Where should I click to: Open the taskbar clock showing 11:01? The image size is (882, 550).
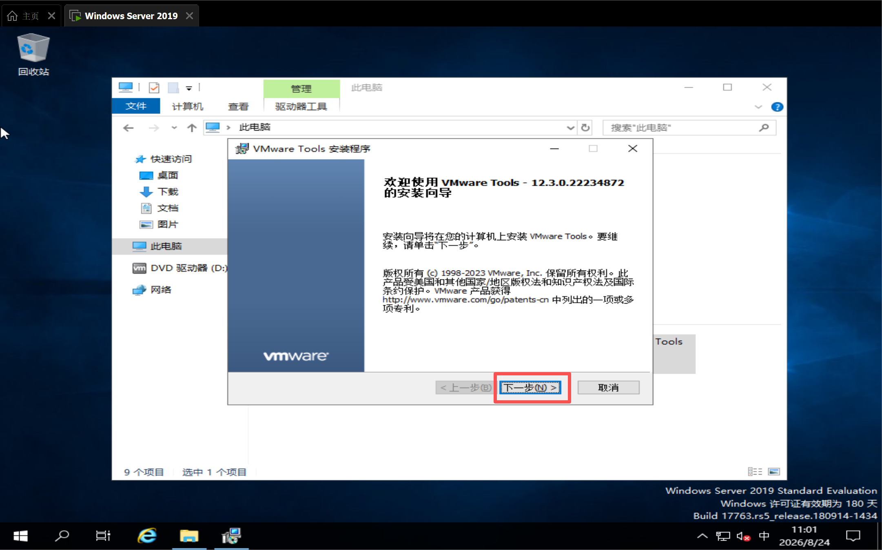pos(804,536)
